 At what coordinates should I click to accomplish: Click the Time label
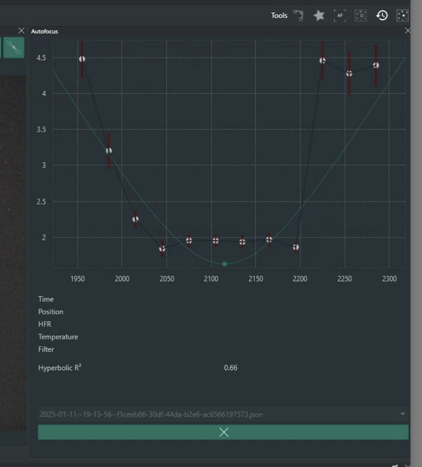pos(46,299)
